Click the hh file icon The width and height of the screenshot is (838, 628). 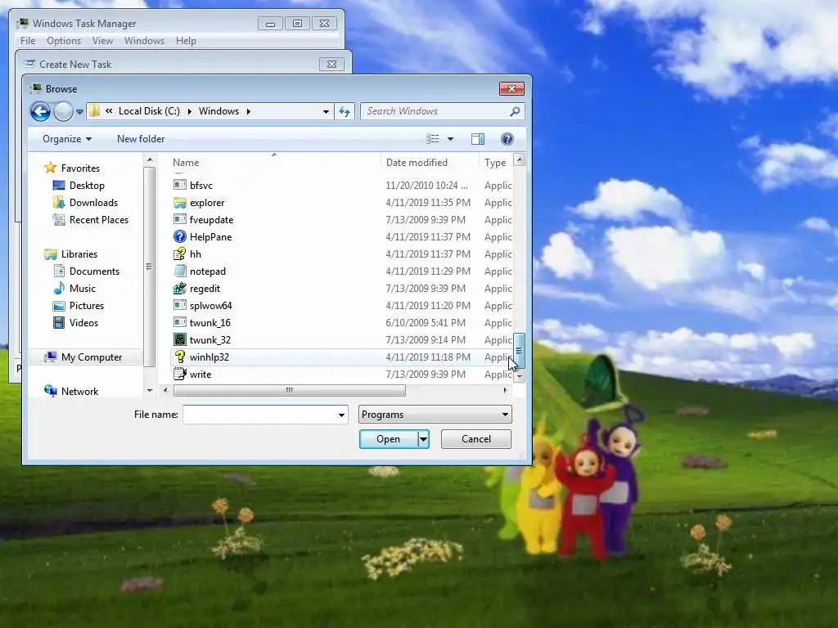point(179,253)
